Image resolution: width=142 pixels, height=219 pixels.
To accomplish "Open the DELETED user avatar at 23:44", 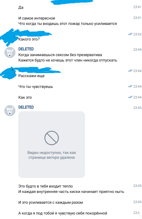I will pos(10,52).
